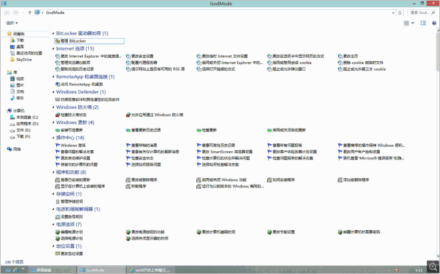The image size is (440, 274).
Task: Select SkyDrive in the sidebar
Action: point(21,60)
